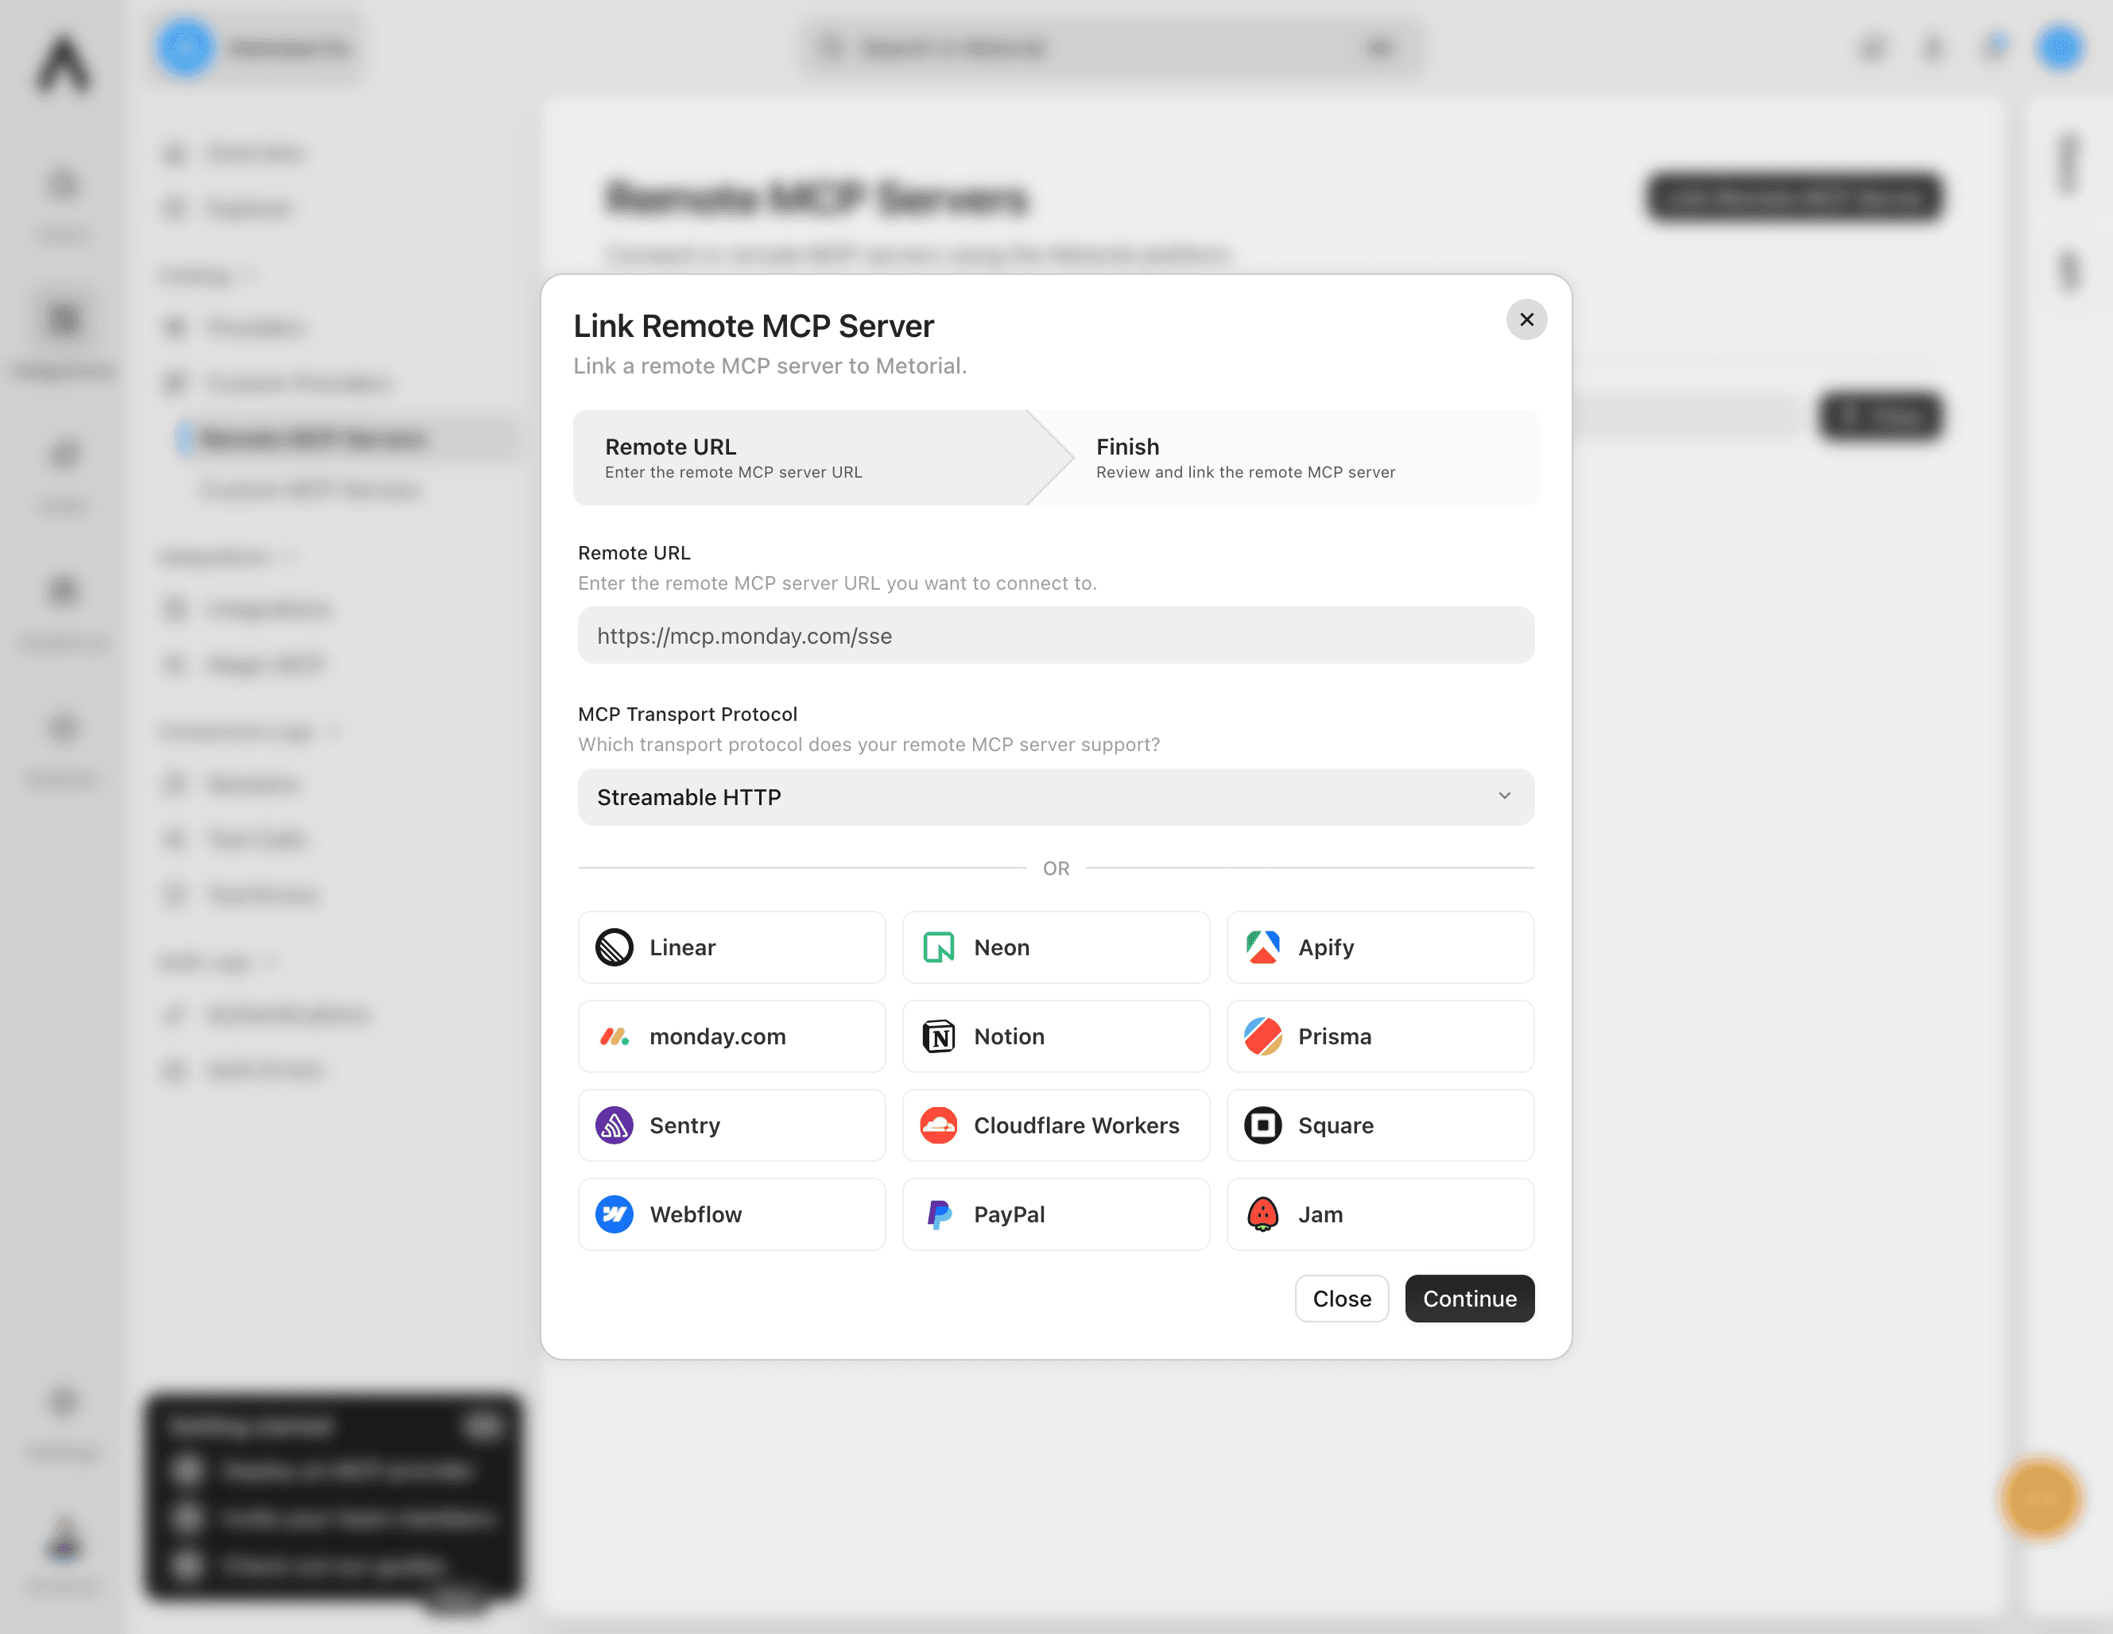Click the chevron arrow in Streamable HTTP field
The width and height of the screenshot is (2113, 1634).
1504,796
